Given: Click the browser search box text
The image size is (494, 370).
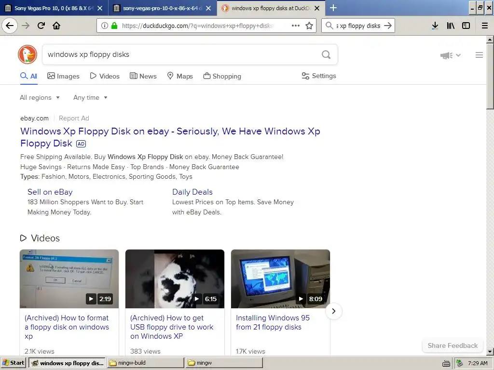Looking at the screenshot, I should 358,26.
